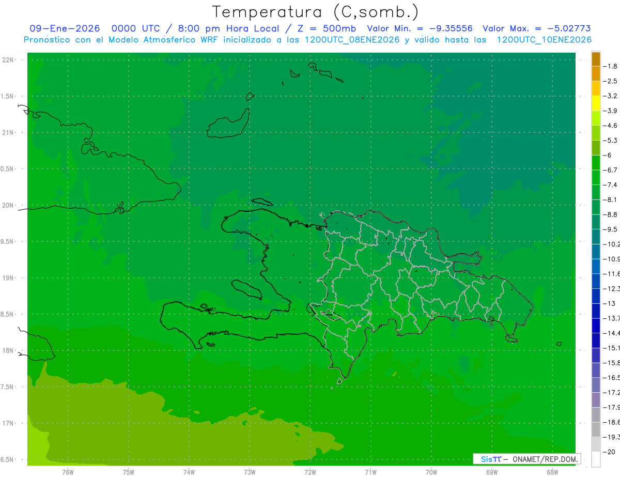Click the '-2.5' color bar label
Viewport: 620px width, 479px height.
(611, 81)
